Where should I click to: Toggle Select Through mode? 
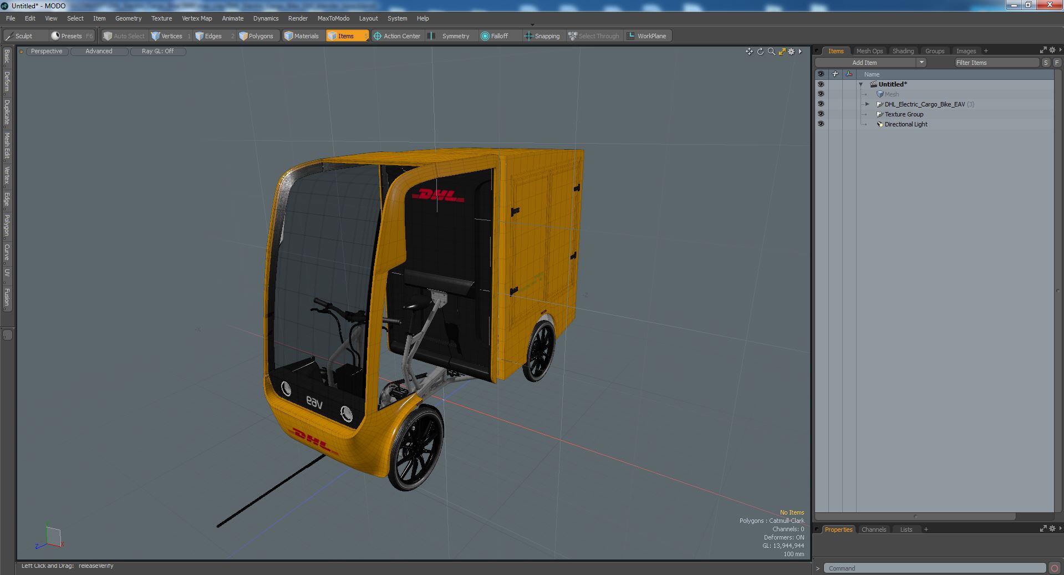tap(594, 36)
